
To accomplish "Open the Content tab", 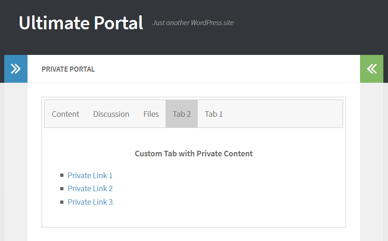I will 66,114.
